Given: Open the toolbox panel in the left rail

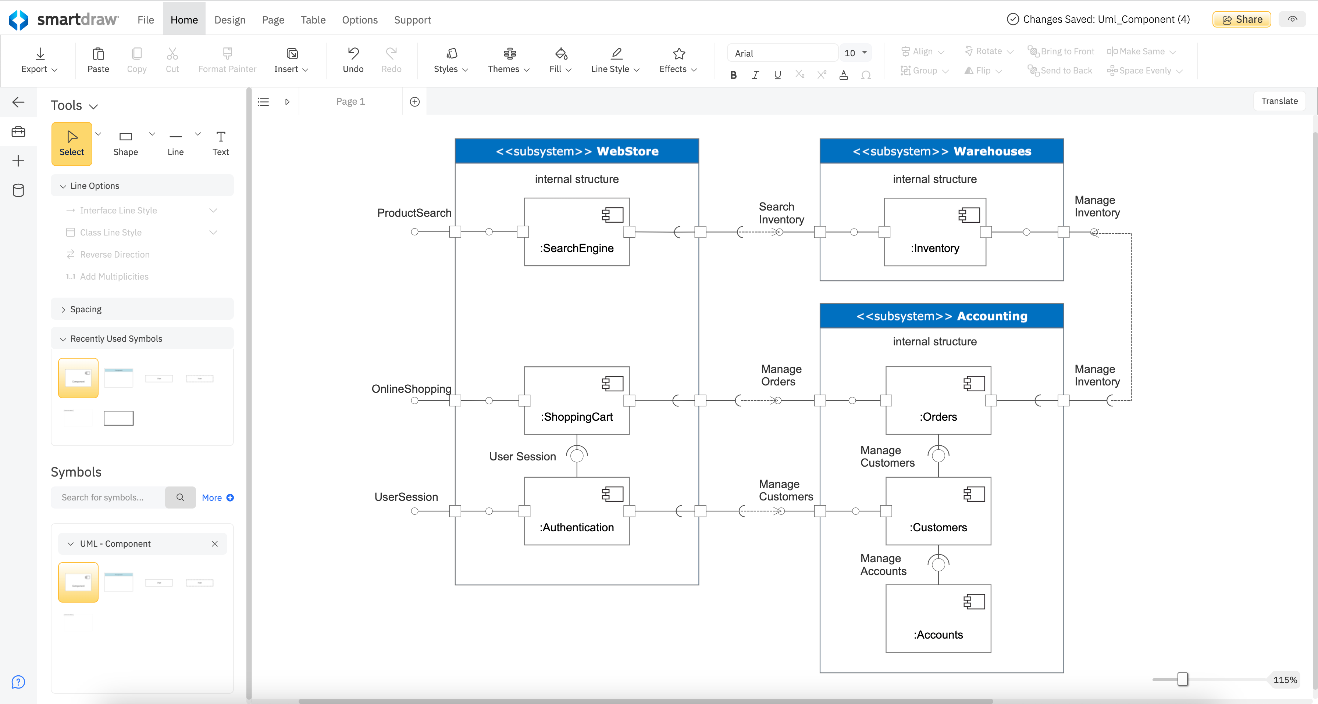Looking at the screenshot, I should [18, 132].
